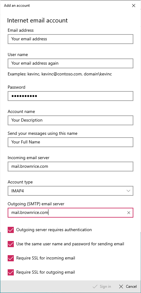Click the Cancel X icon at bottom
Screen dimensions: 141x293
click(x=121, y=287)
